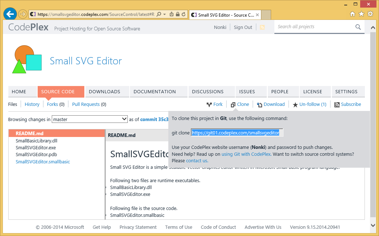
Task: Click the Download link text
Action: (x=274, y=104)
